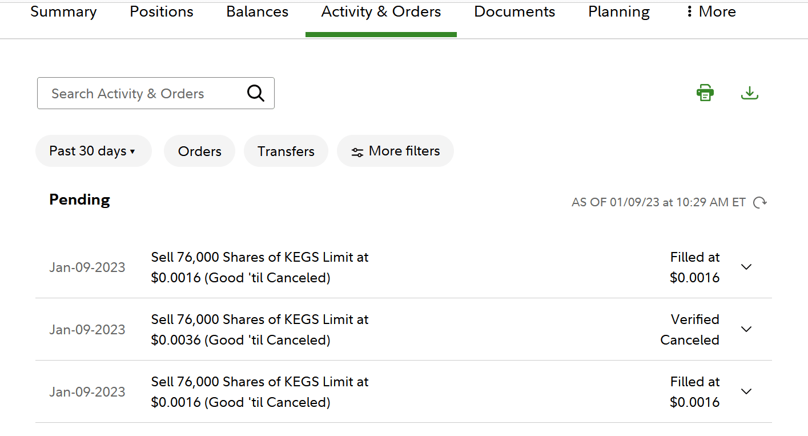
Task: Switch to the Summary tab
Action: tap(63, 12)
